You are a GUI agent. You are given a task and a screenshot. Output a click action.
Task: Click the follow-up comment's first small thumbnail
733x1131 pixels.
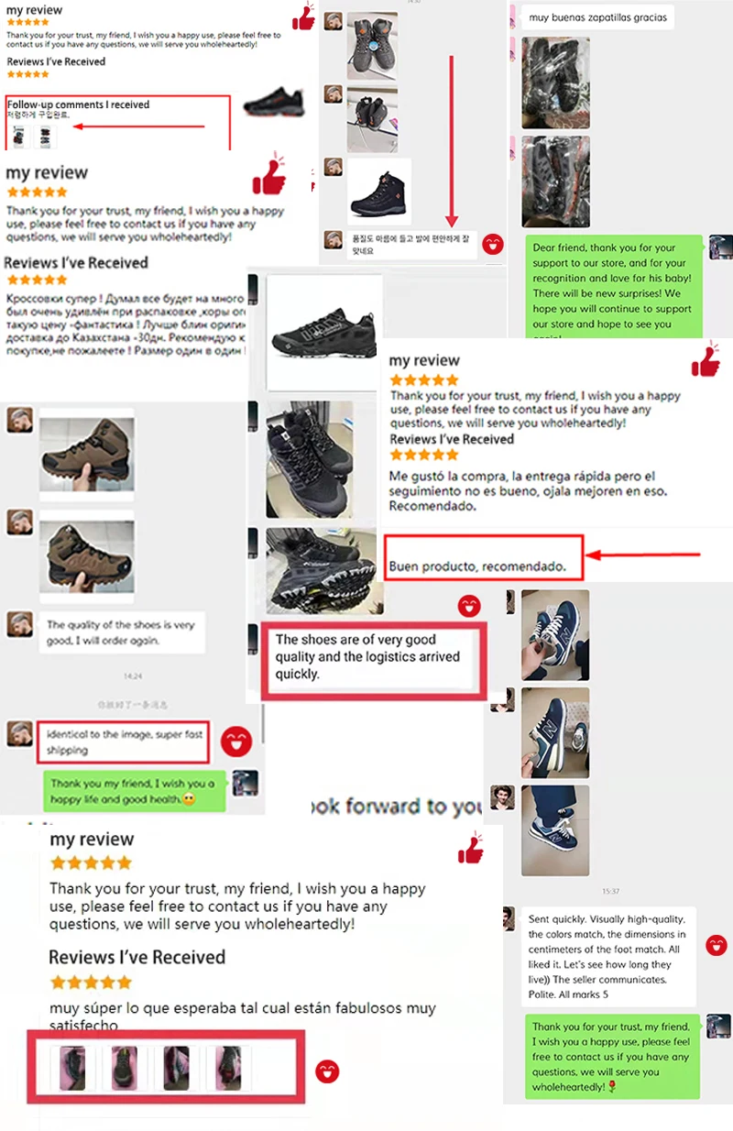point(19,137)
